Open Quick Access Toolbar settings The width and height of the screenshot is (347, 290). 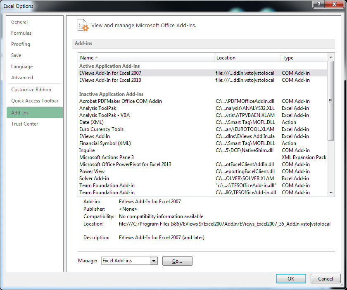(34, 100)
